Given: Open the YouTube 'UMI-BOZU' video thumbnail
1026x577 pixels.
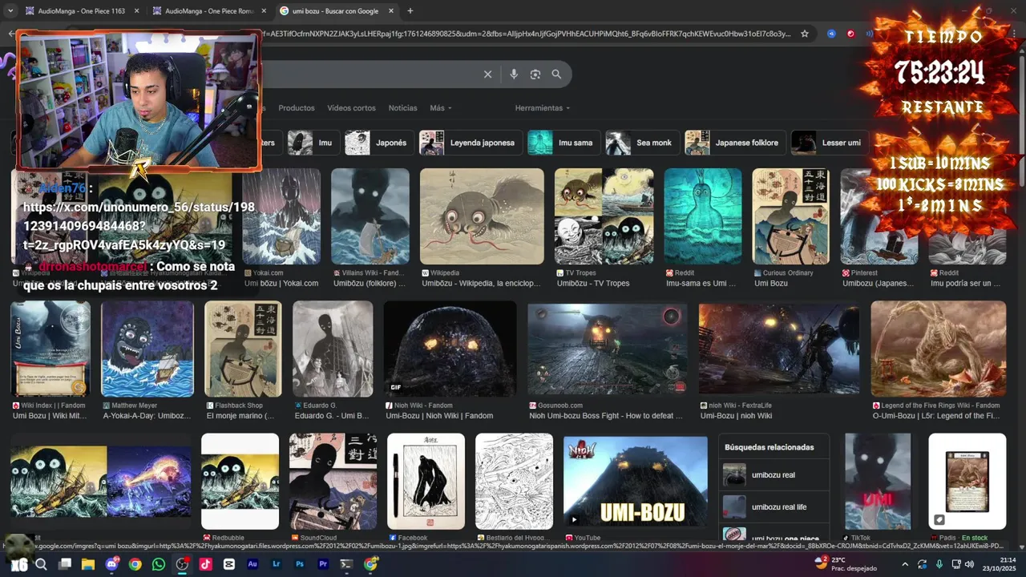Looking at the screenshot, I should click(x=636, y=482).
